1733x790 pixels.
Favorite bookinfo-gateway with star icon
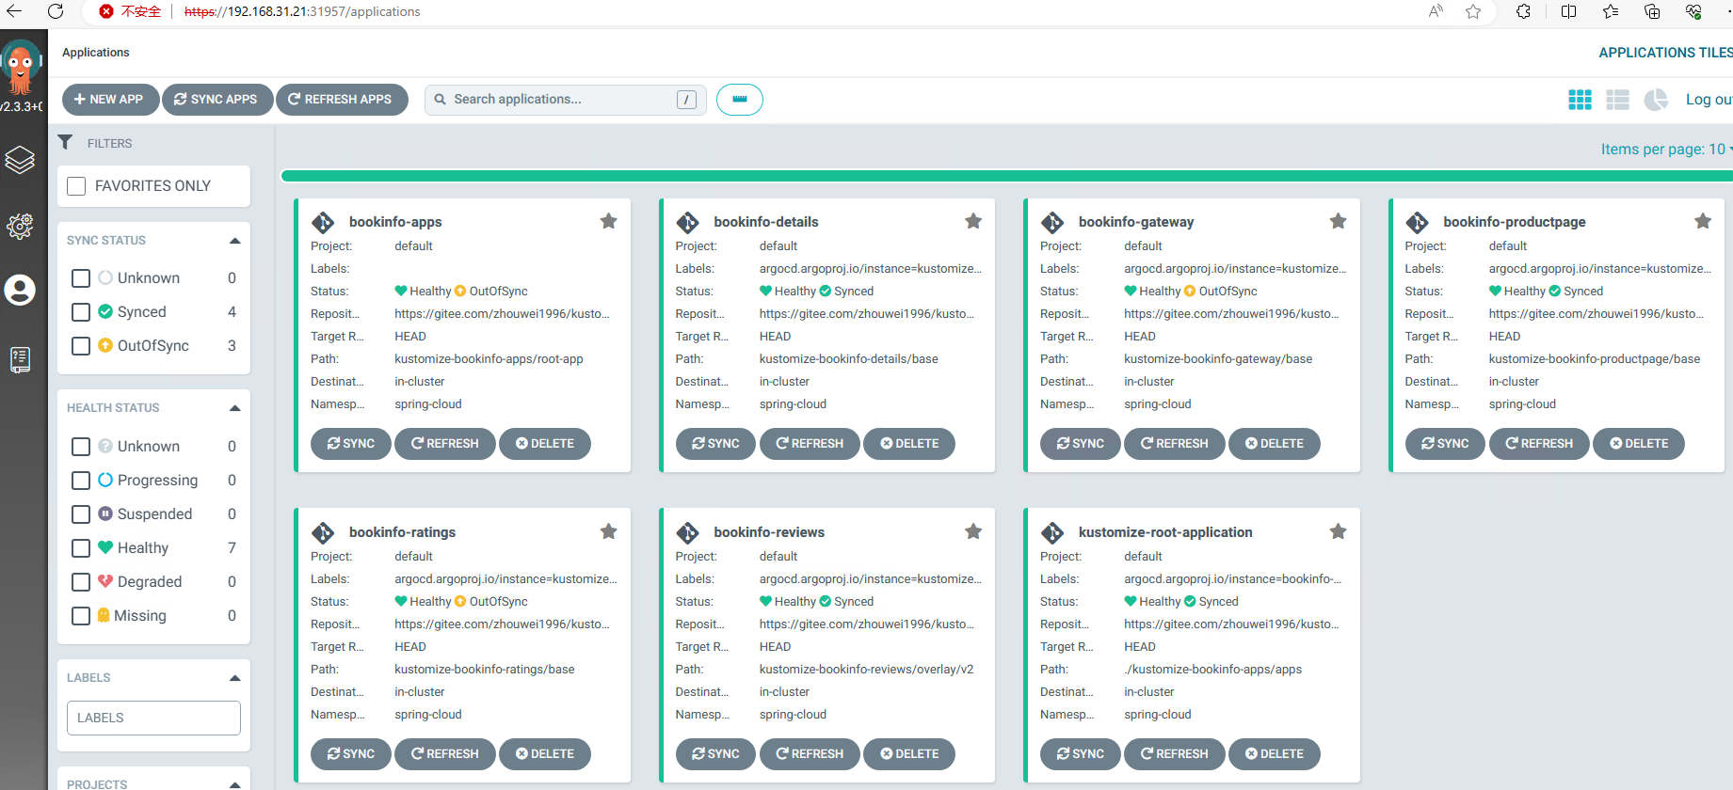(1338, 221)
